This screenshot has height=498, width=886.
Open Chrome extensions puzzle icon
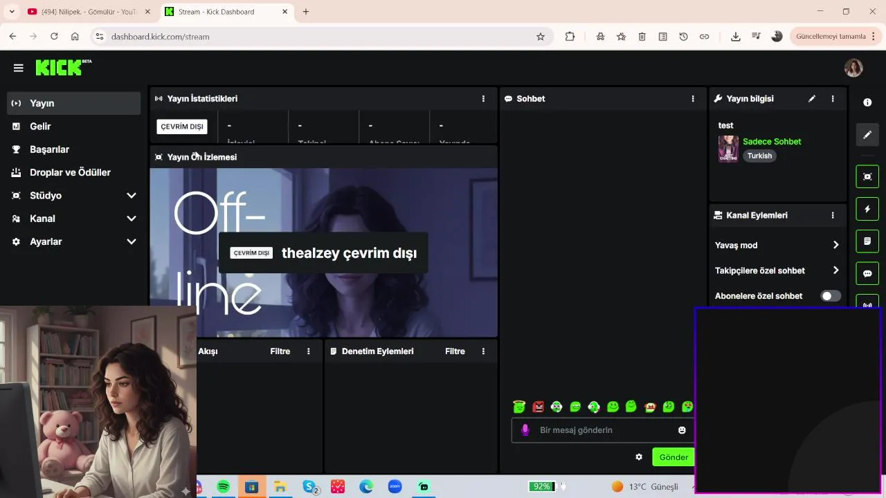point(570,37)
